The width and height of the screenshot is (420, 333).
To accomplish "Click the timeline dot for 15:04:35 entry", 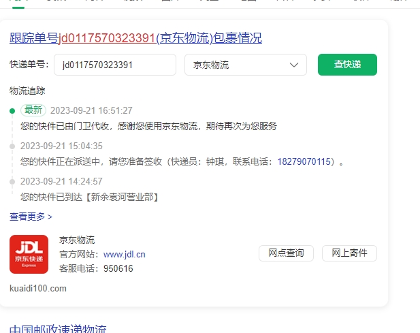I will pyautogui.click(x=12, y=146).
